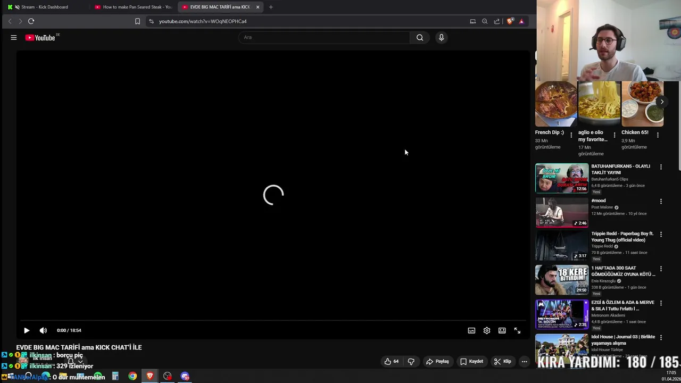Image resolution: width=681 pixels, height=383 pixels.
Task: Open the YouTube guide hamburger menu
Action: pos(14,38)
